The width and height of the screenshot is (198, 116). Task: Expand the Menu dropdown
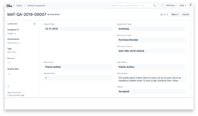(x=175, y=14)
